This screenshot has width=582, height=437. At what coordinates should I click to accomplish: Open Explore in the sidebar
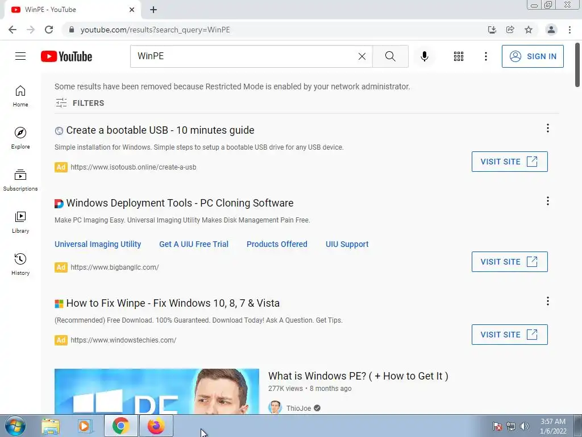[x=20, y=138]
